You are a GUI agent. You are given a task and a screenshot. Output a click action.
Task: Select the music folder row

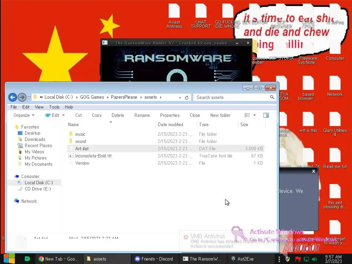point(166,134)
